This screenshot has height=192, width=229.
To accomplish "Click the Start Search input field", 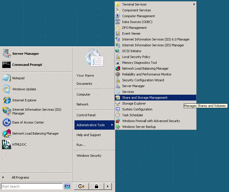I will pyautogui.click(x=32, y=186).
